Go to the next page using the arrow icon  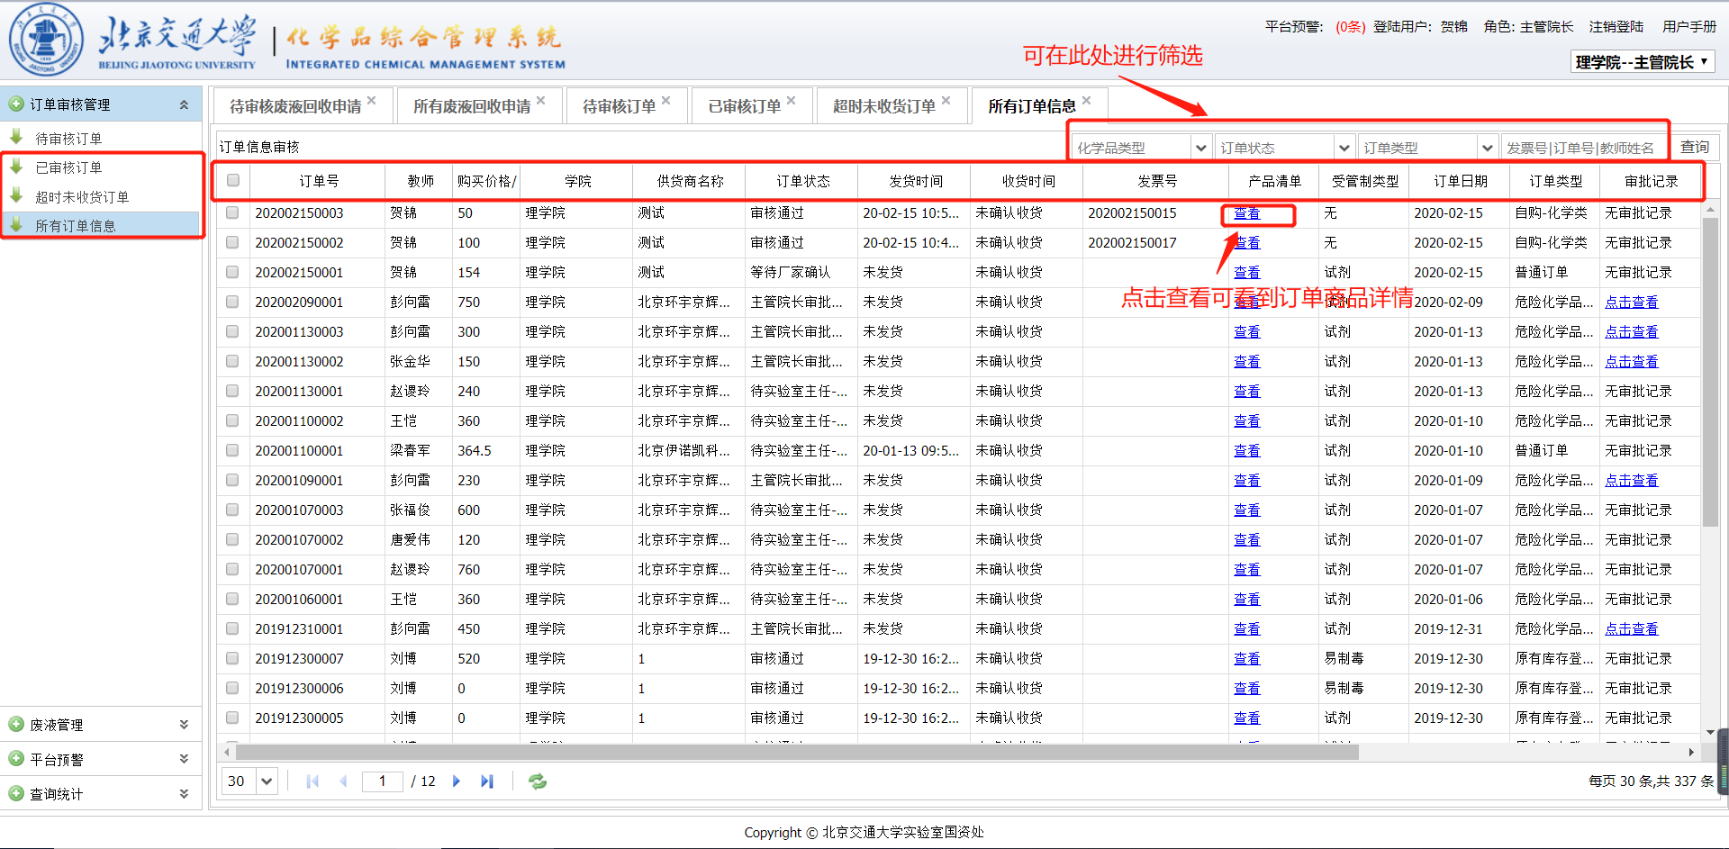click(457, 781)
